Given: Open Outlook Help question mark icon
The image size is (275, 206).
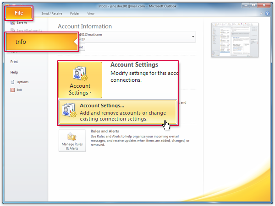Looking at the screenshot, I should pyautogui.click(x=267, y=14).
